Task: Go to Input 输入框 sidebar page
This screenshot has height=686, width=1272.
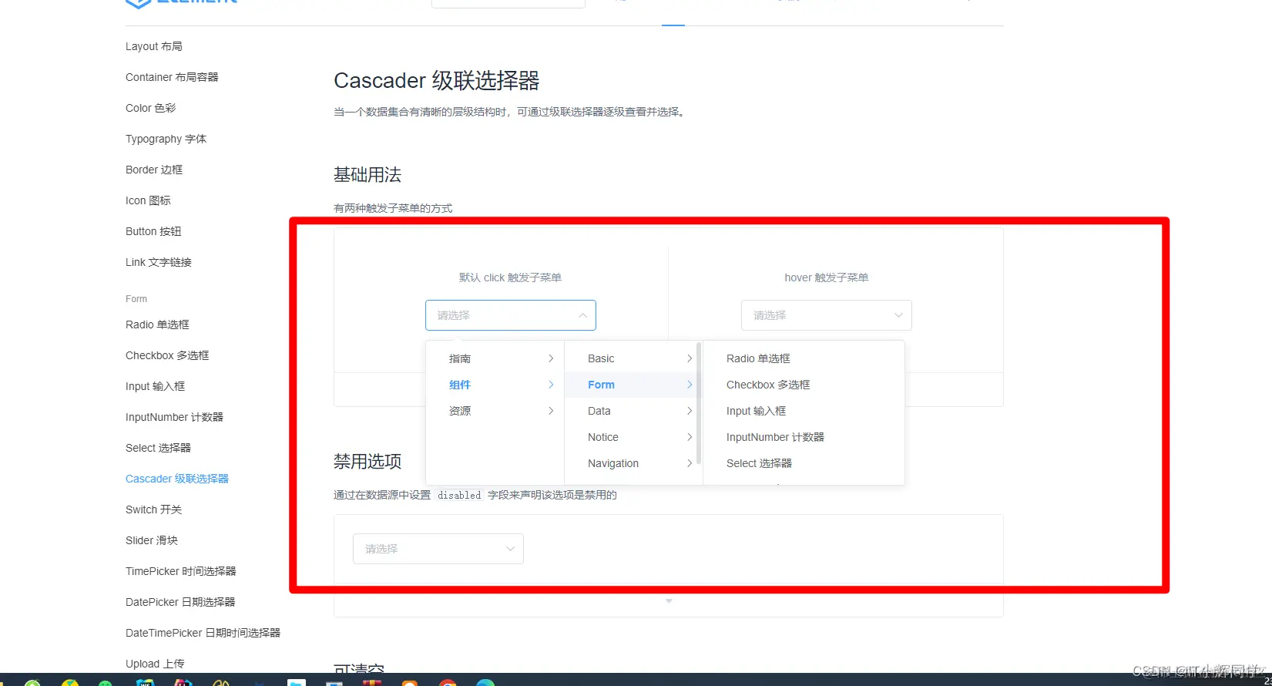Action: tap(155, 386)
